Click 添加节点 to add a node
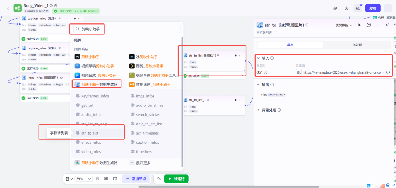396x188 pixels. (x=136, y=179)
